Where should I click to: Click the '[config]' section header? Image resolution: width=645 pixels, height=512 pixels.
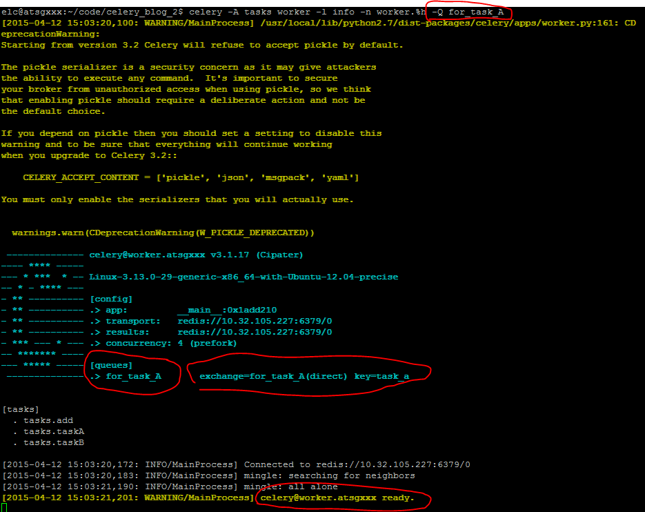click(x=111, y=299)
